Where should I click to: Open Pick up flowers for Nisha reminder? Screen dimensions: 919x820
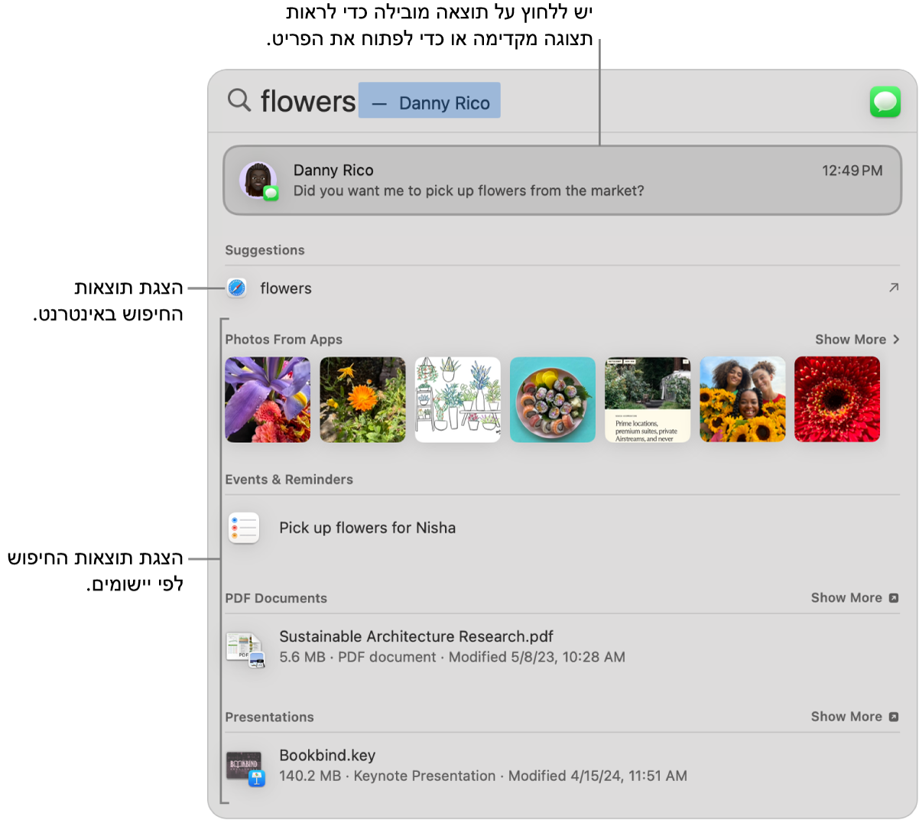tap(367, 528)
